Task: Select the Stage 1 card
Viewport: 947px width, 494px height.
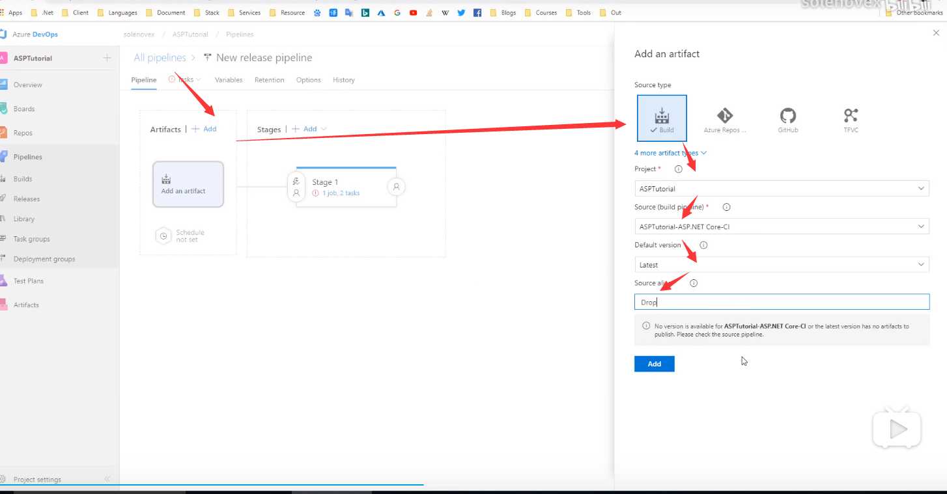Action: pos(346,187)
